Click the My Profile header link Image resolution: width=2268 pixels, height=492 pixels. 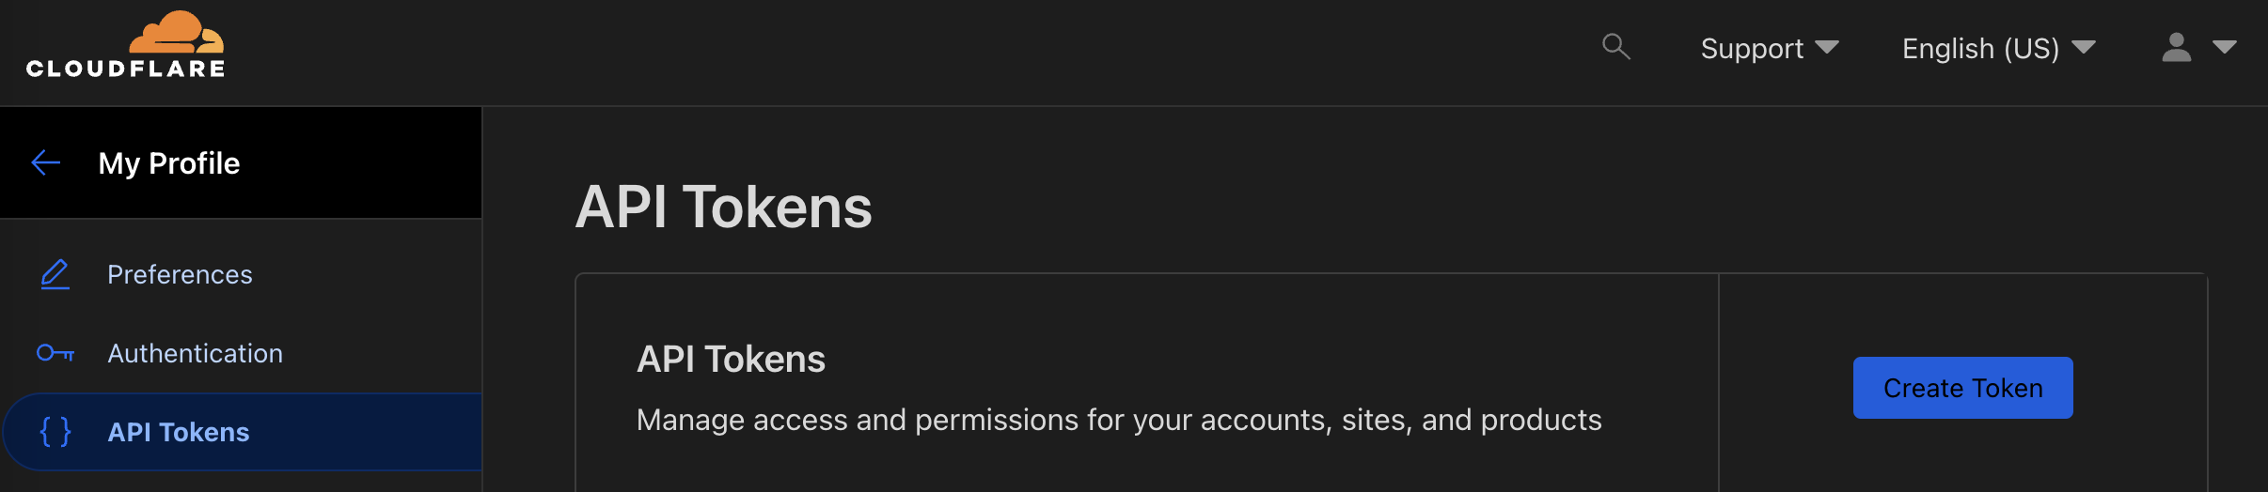click(169, 163)
